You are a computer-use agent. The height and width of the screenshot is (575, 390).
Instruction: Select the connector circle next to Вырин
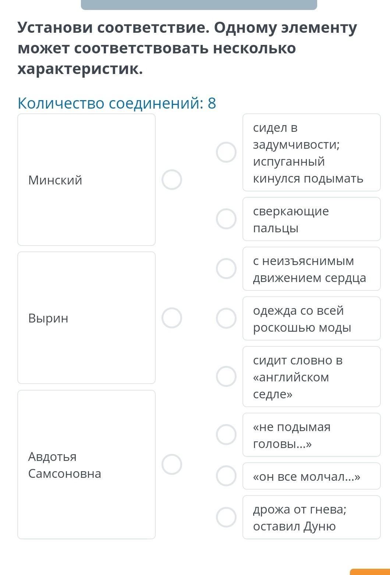coord(172,318)
